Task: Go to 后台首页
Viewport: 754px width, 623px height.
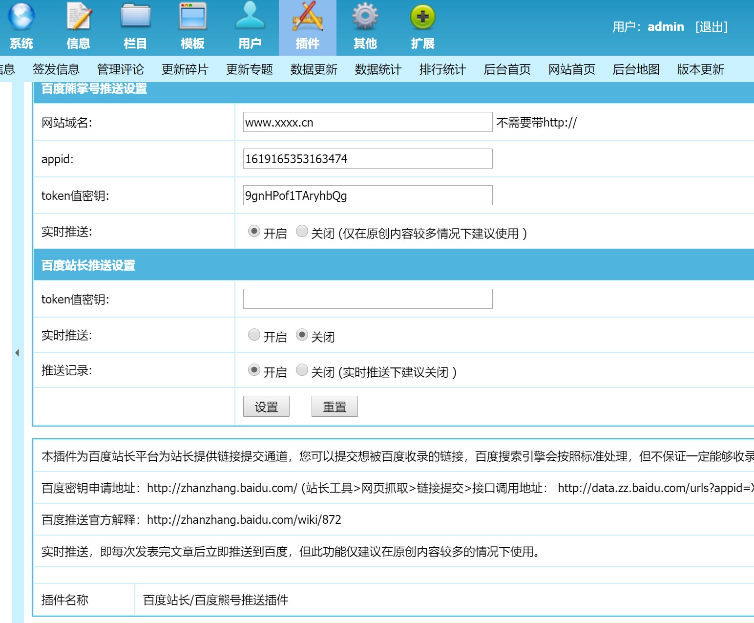Action: [x=507, y=69]
